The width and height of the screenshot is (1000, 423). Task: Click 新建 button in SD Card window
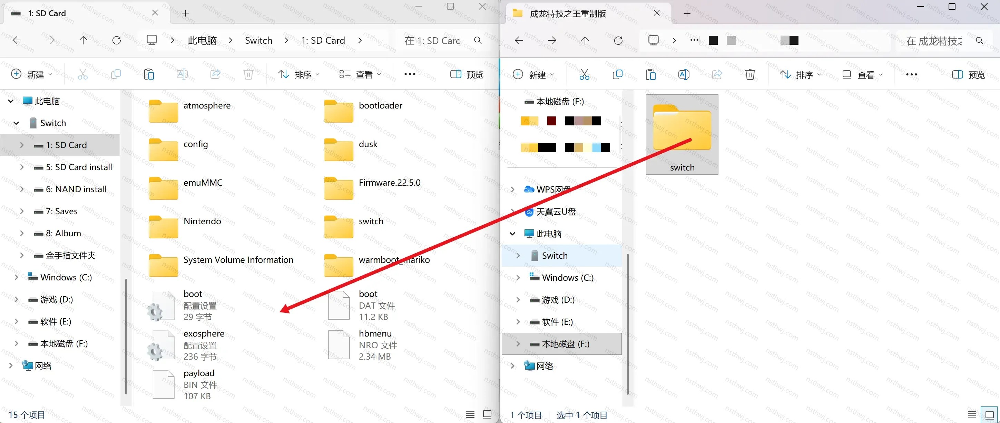(32, 74)
